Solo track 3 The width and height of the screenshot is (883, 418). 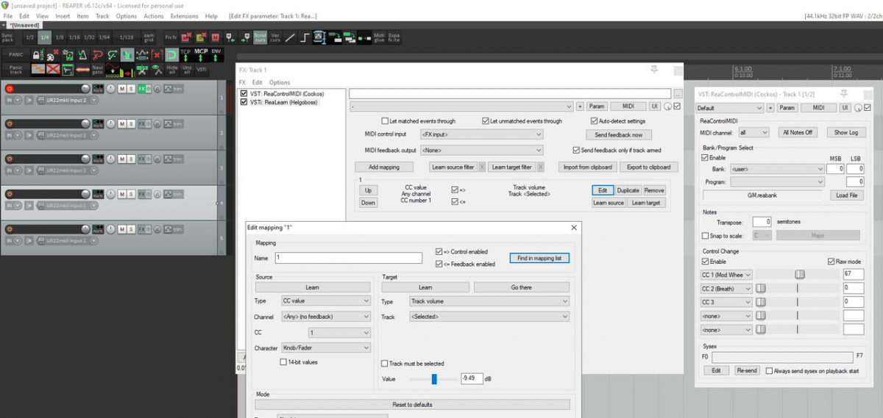click(131, 159)
